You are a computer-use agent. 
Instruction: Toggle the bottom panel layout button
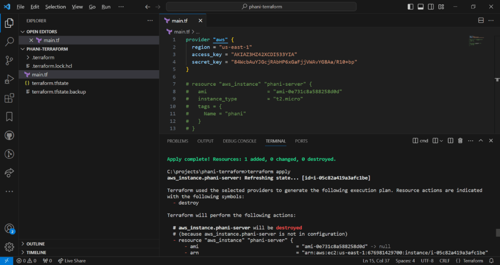[420, 7]
